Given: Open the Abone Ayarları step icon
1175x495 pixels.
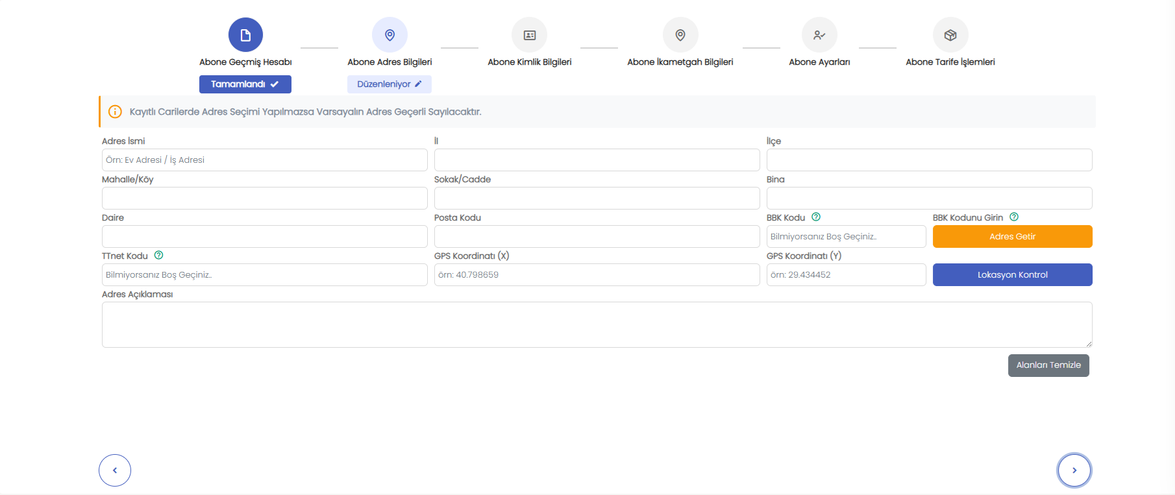Looking at the screenshot, I should click(819, 35).
